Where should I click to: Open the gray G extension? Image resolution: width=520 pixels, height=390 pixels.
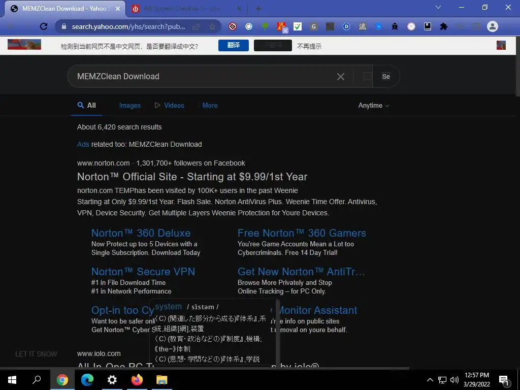click(x=314, y=26)
